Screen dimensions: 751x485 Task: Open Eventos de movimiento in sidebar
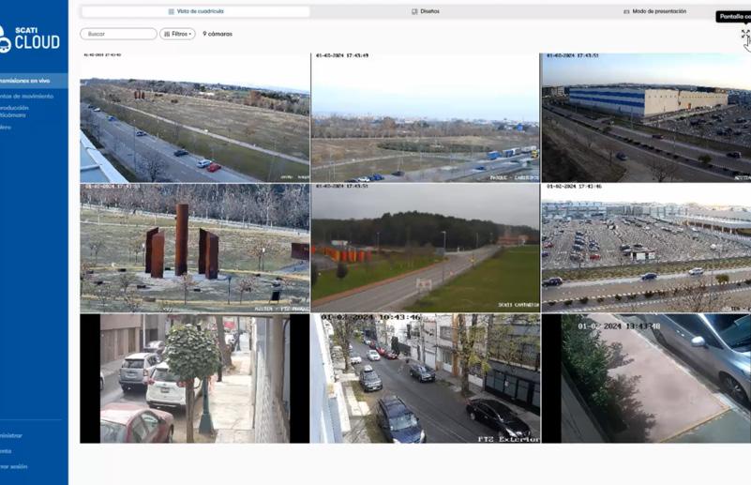pos(26,97)
